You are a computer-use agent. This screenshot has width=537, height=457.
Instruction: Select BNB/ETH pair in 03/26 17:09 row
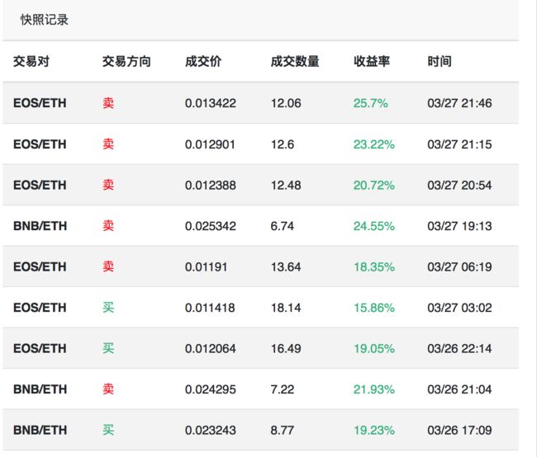(40, 430)
